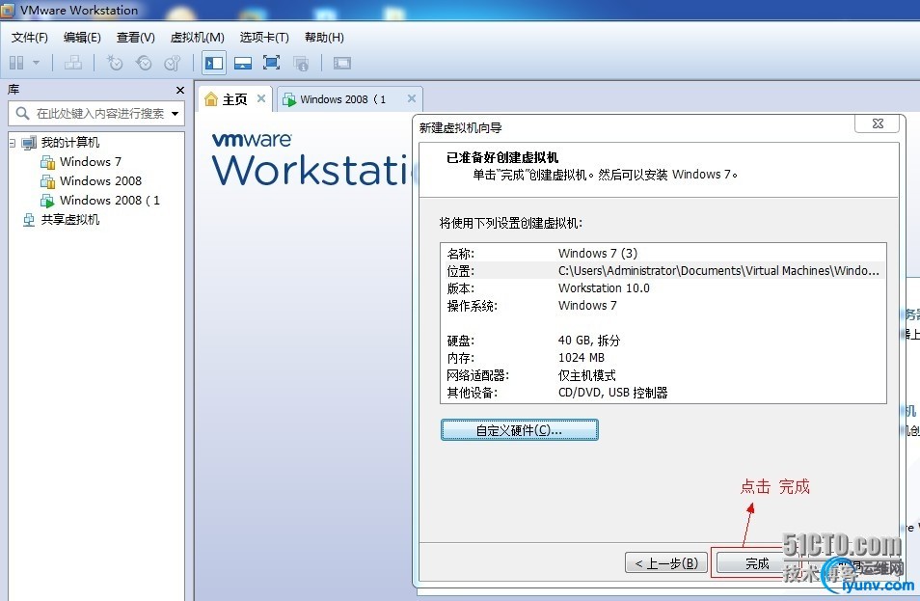Screen dimensions: 920x601
Task: Select 共享虚拟机 in the library tree
Action: [70, 220]
